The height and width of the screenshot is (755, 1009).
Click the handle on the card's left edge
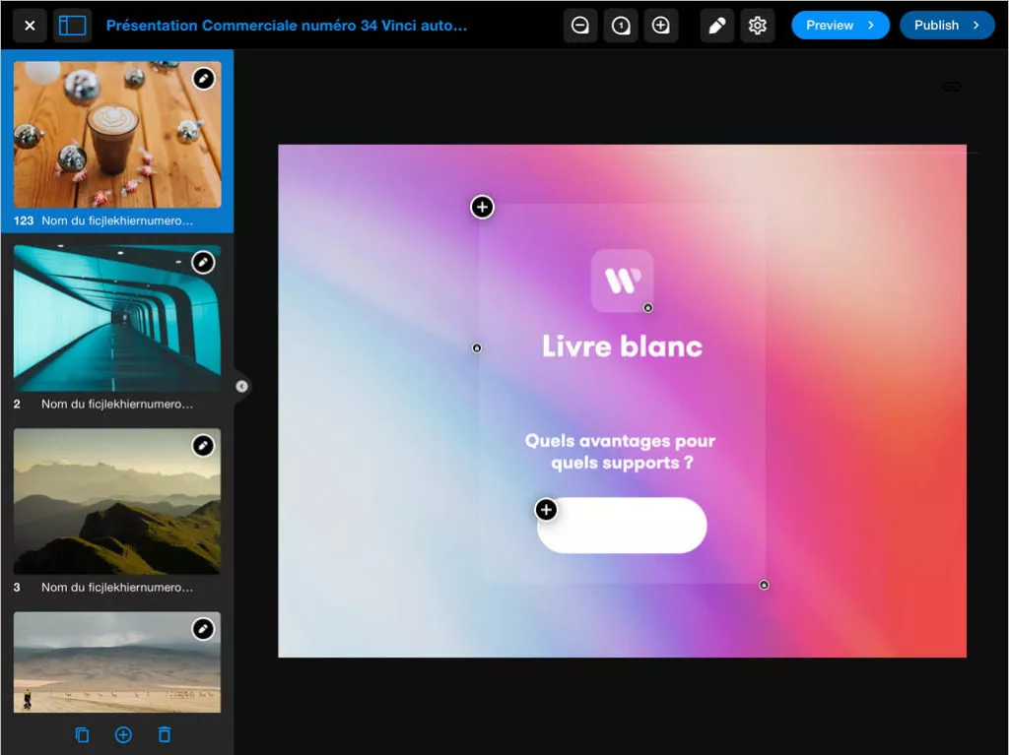(x=477, y=347)
